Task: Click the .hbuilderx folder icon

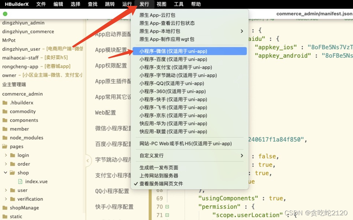Action: 4,103
